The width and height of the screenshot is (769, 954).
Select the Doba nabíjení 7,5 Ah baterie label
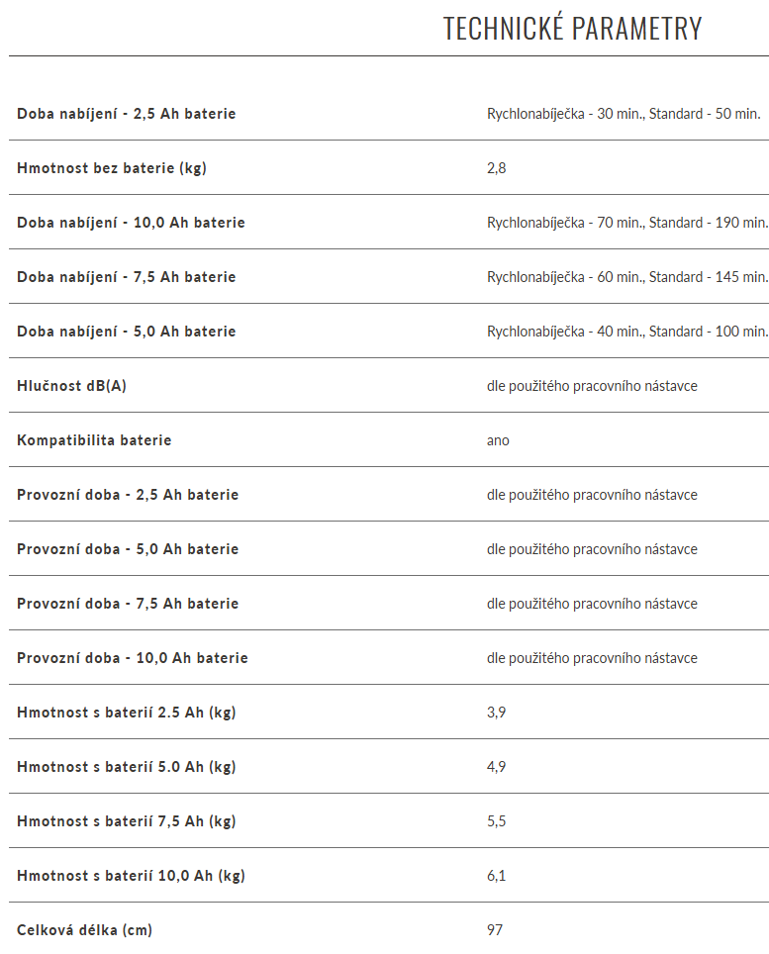tap(126, 277)
